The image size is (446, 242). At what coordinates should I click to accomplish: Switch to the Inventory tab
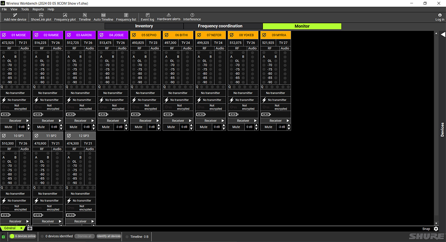coord(144,26)
